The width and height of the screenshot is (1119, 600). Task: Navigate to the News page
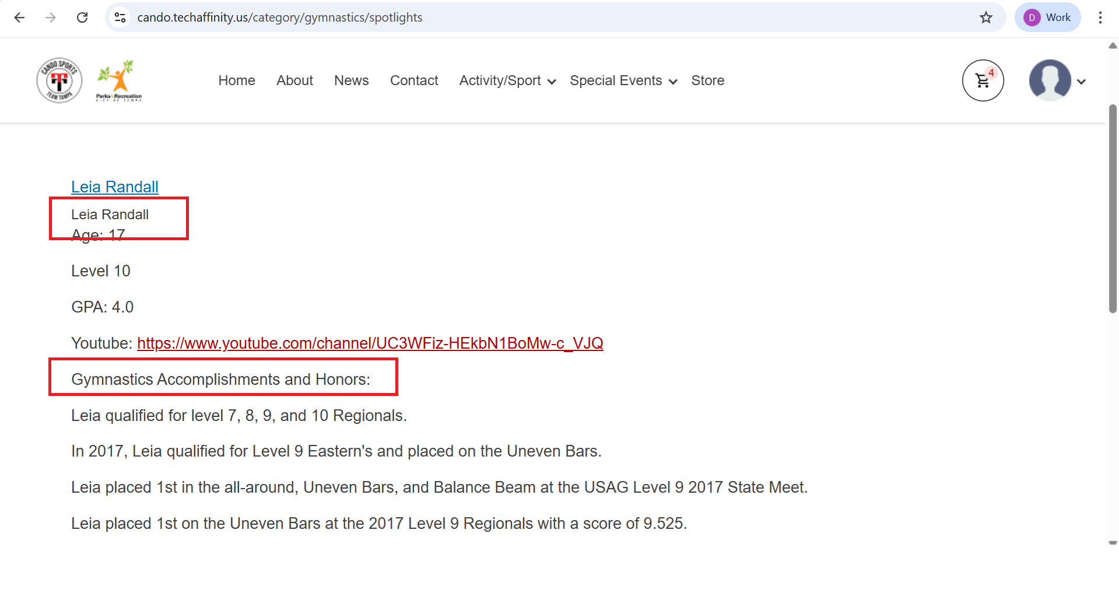pyautogui.click(x=351, y=80)
